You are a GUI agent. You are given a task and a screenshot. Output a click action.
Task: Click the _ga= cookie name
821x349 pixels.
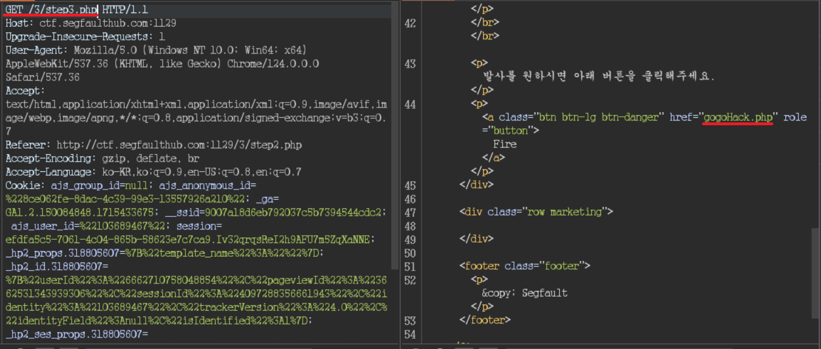pos(267,199)
